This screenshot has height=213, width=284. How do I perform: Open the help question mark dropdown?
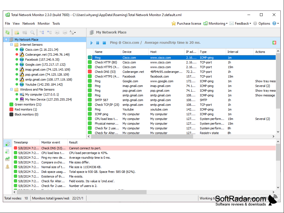click(x=275, y=24)
